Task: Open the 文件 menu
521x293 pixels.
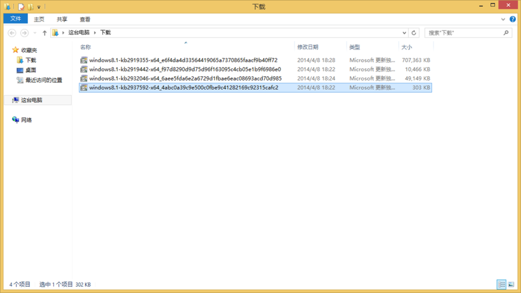Action: click(x=16, y=19)
